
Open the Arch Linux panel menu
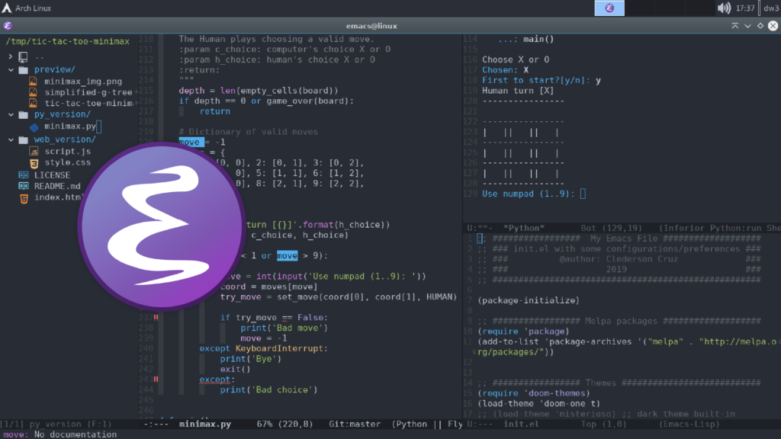tap(27, 8)
